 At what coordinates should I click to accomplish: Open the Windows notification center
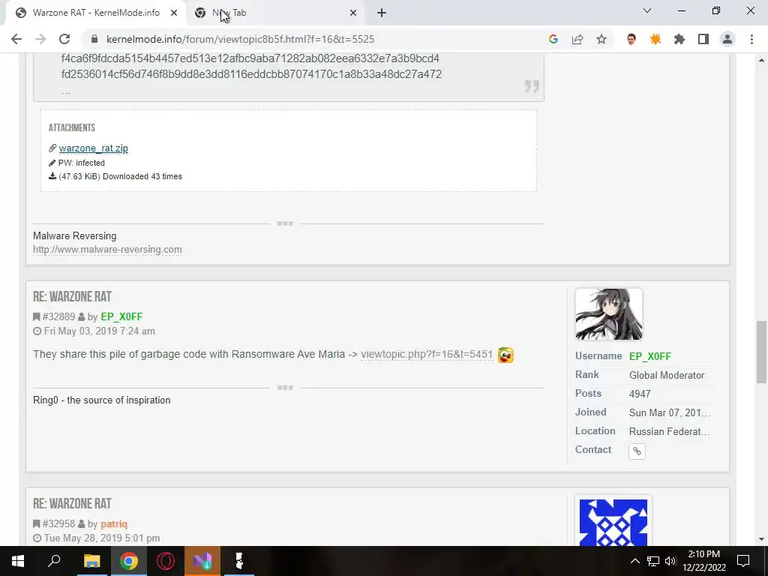tap(743, 561)
